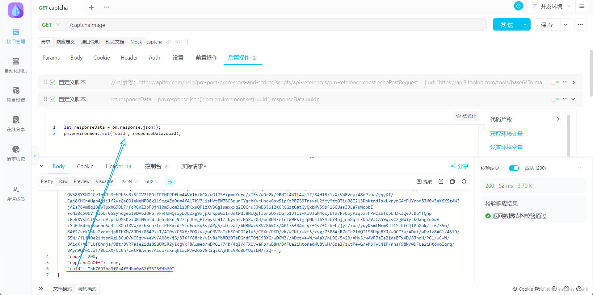This screenshot has height=295, width=593.
Task: Open more actions next to 保存
Action: tap(580, 25)
